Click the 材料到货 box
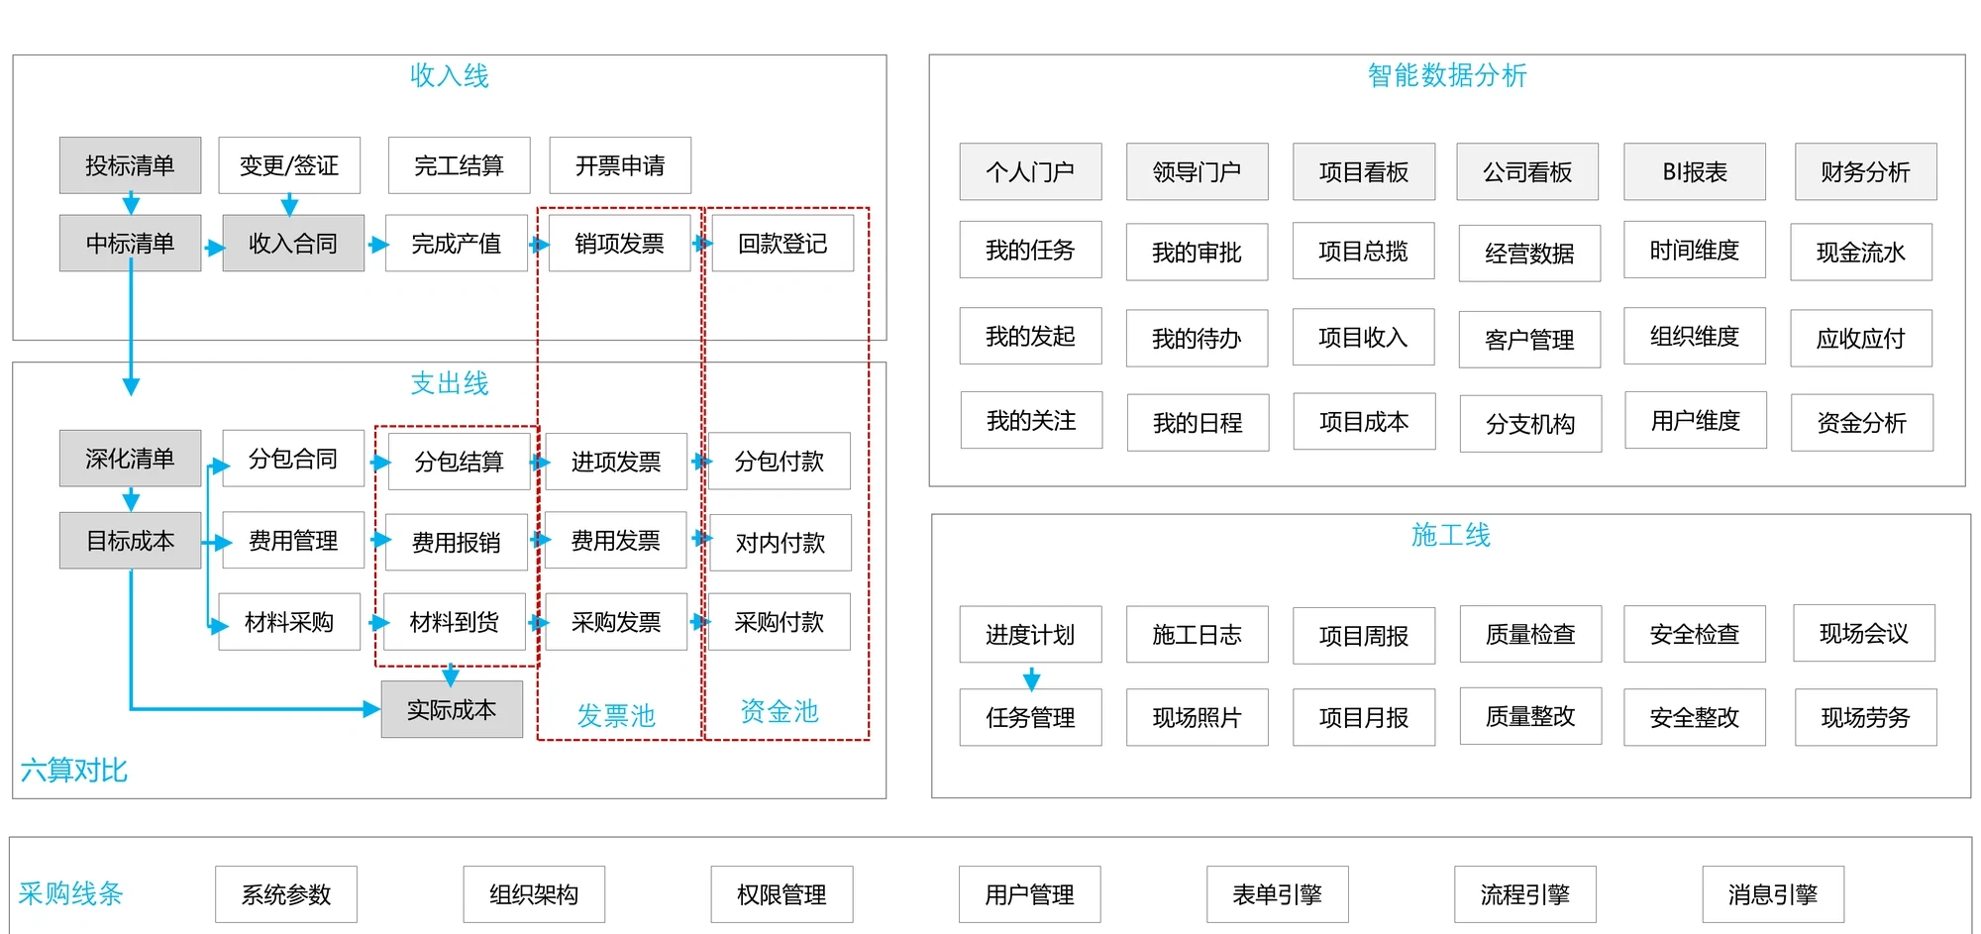 pos(455,621)
